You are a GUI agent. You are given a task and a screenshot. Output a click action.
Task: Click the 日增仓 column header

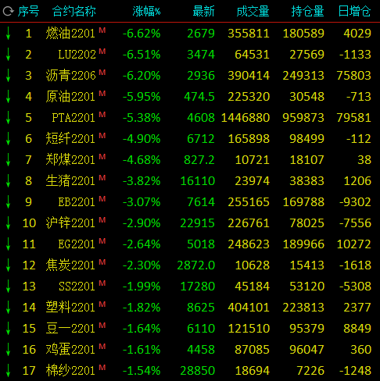pos(354,12)
